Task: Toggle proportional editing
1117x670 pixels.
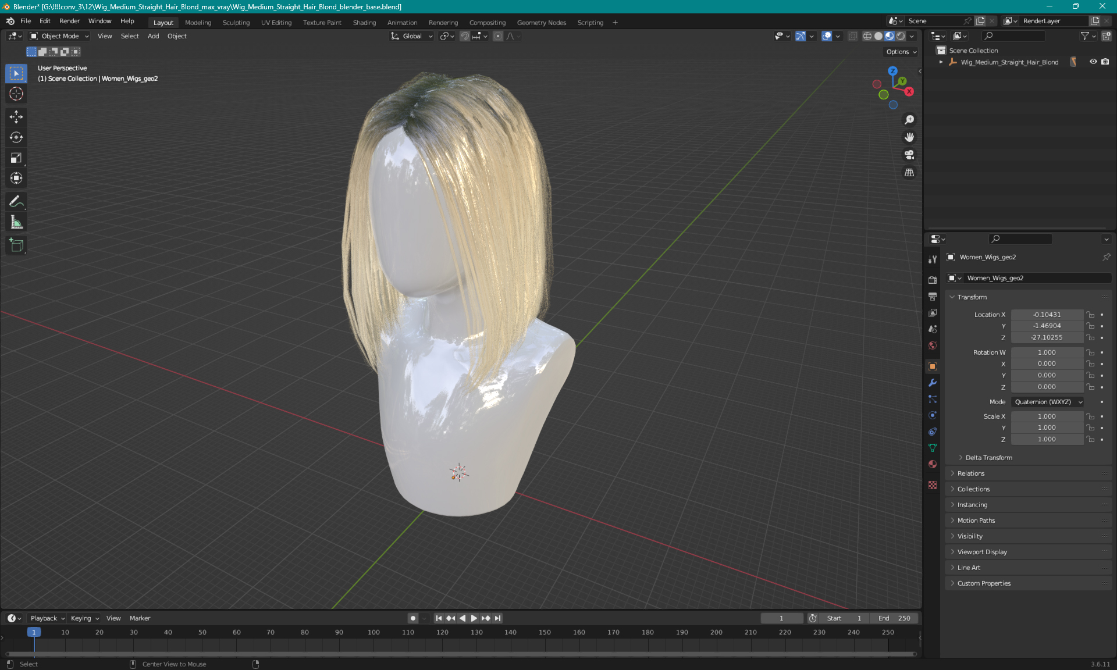Action: click(x=498, y=36)
